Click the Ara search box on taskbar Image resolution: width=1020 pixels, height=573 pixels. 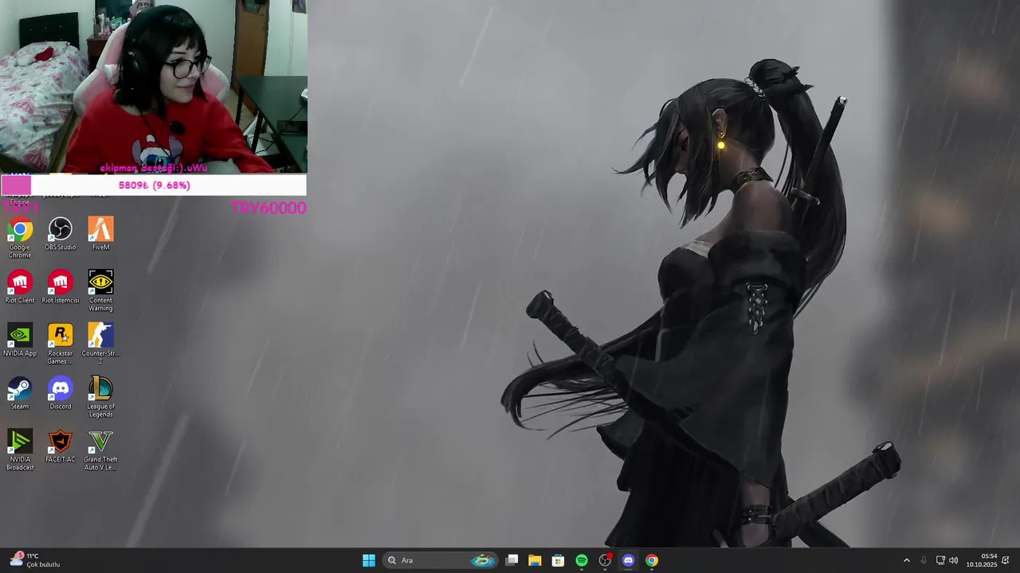441,560
